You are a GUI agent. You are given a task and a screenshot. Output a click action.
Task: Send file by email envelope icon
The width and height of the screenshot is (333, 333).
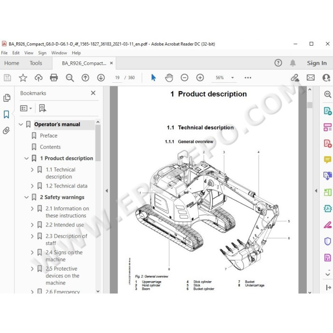(x=311, y=78)
